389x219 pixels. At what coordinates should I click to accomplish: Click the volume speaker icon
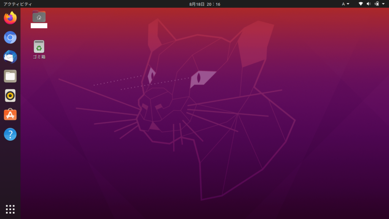(x=368, y=4)
